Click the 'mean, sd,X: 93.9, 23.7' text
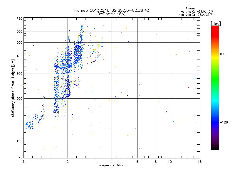 pos(195,15)
